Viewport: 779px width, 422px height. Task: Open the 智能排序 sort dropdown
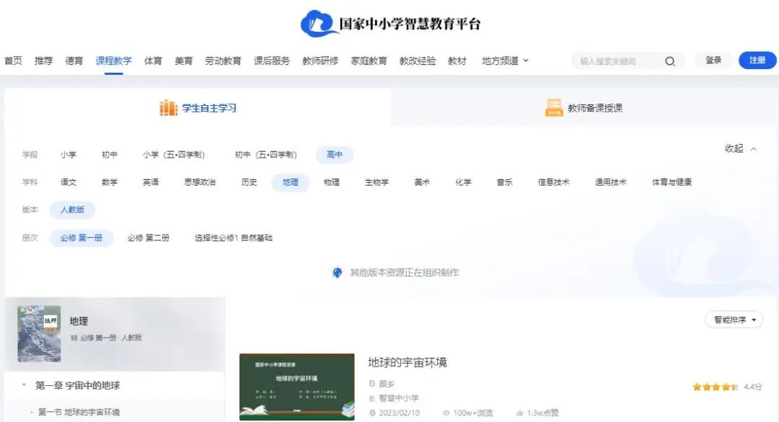(x=734, y=320)
